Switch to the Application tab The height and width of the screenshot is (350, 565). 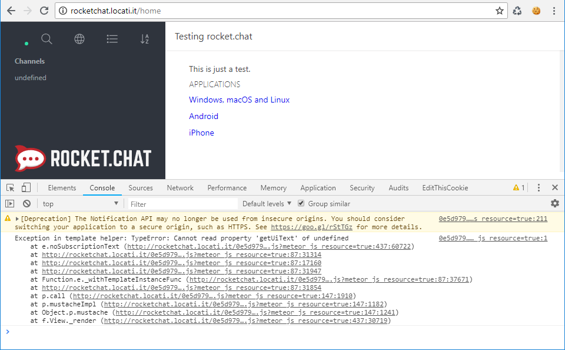pos(318,188)
